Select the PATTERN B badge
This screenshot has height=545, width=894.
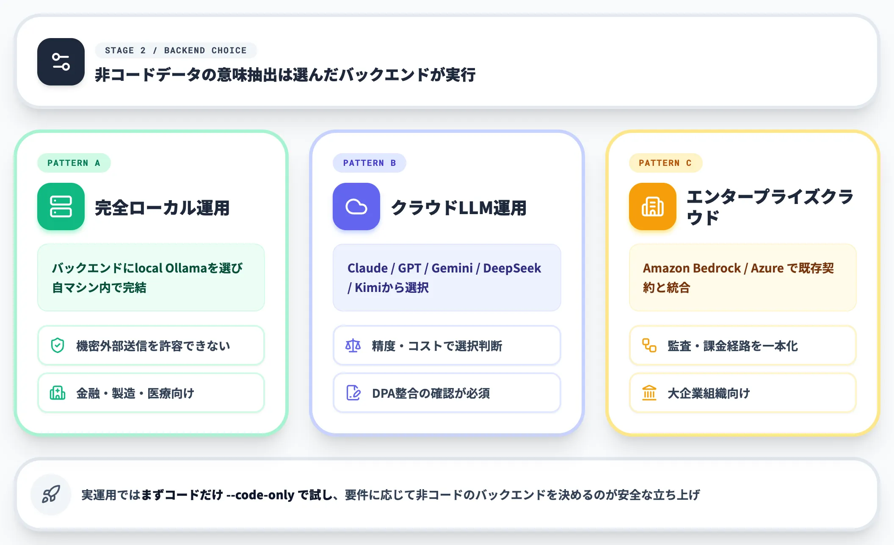pyautogui.click(x=370, y=163)
